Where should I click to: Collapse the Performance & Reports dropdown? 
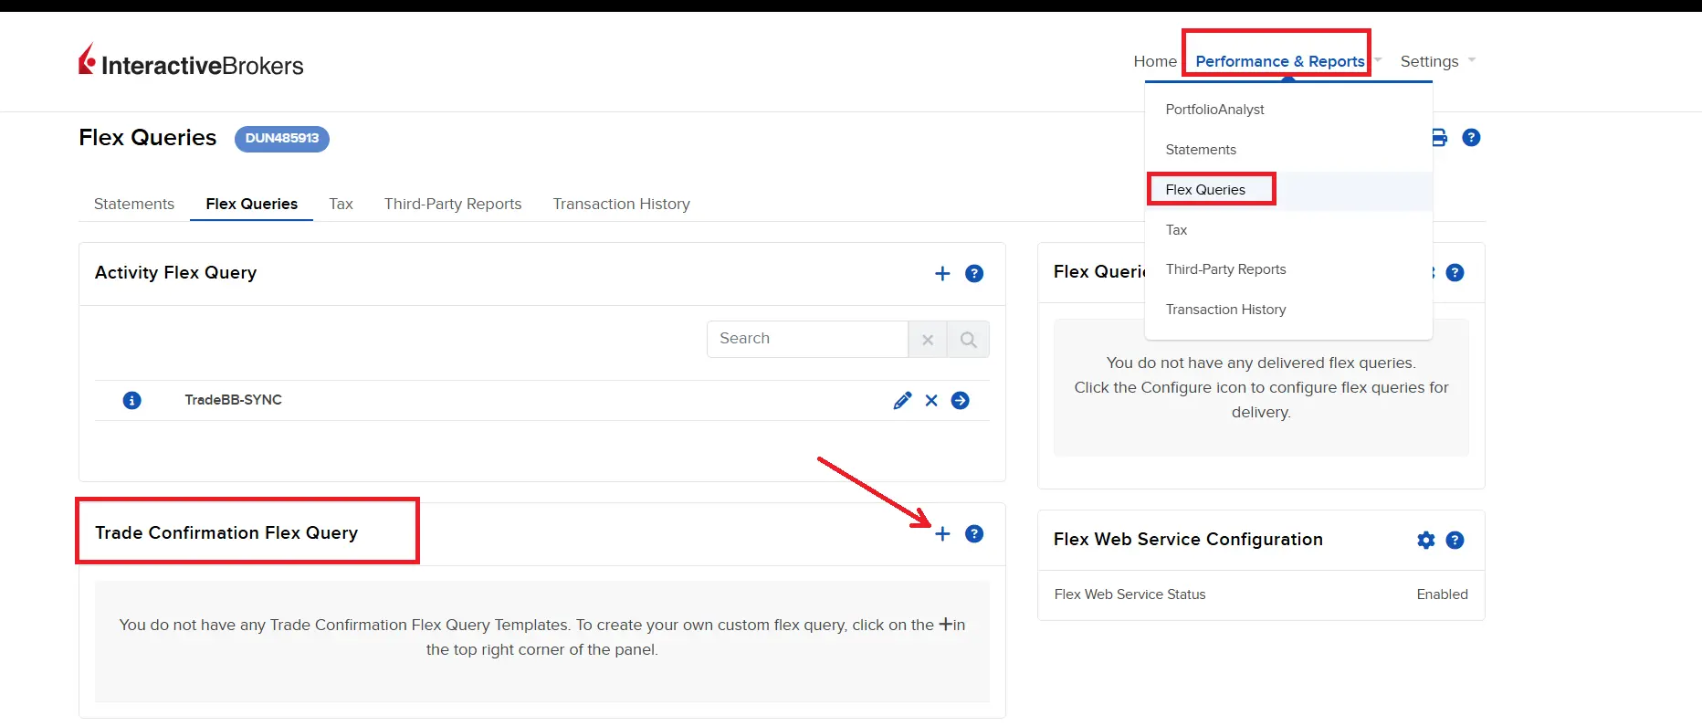tap(1279, 61)
